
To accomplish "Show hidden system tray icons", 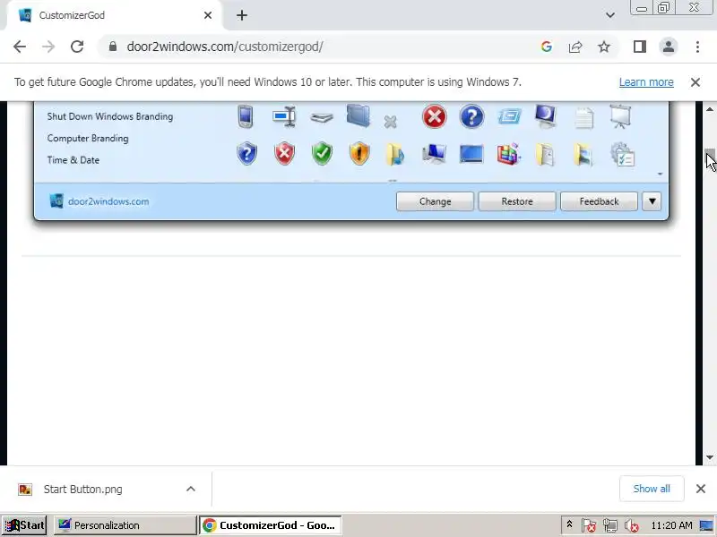I will click(569, 524).
